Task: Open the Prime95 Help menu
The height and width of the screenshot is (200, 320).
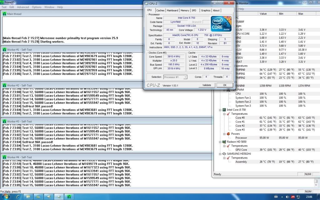Action: 60,7
